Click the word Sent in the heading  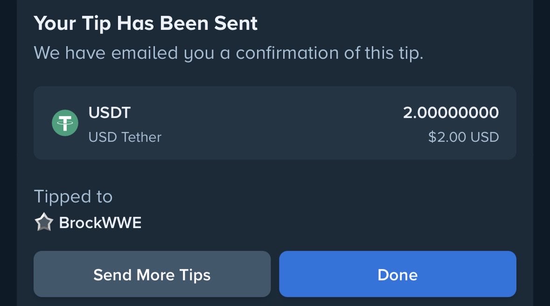pos(236,23)
